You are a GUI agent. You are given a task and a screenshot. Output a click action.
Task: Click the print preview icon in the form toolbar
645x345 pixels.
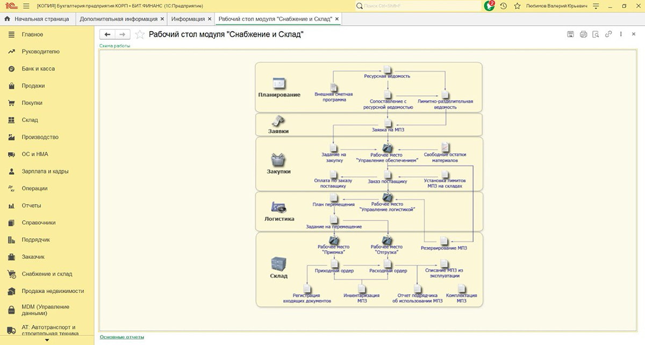point(596,34)
